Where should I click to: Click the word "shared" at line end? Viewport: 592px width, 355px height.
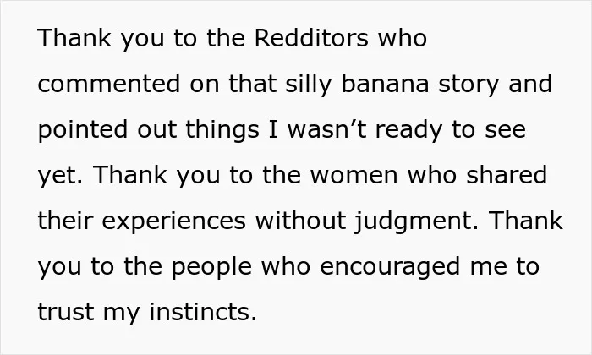pos(507,175)
